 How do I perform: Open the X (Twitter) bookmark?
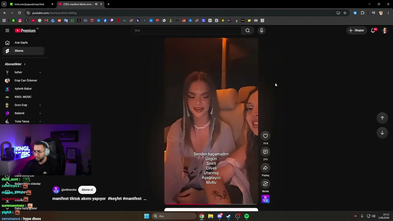click(x=27, y=21)
